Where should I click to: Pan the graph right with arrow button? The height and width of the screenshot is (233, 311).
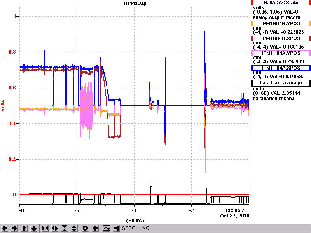(x=14, y=228)
